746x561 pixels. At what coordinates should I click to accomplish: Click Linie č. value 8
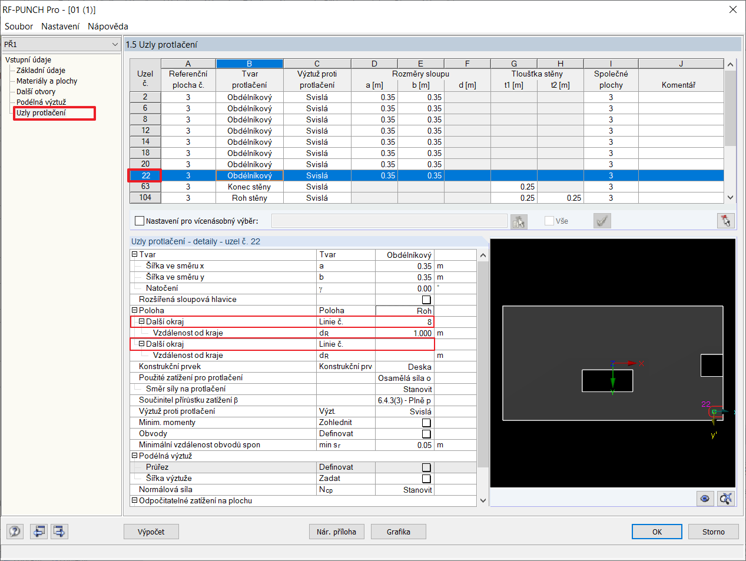tap(405, 322)
